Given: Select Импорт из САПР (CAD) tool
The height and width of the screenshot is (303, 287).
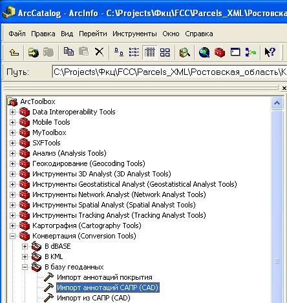Looking at the screenshot, I should [94, 298].
